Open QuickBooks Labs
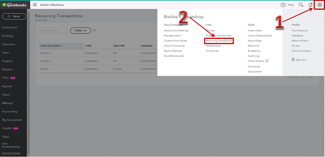Screen dimensions: 325x157 [x=174, y=56]
